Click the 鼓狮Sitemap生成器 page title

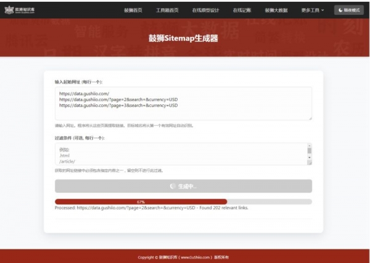click(x=183, y=38)
